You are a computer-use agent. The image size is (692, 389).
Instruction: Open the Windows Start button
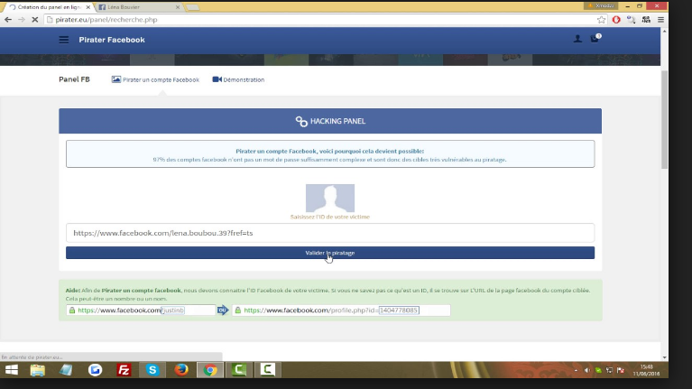tap(12, 369)
